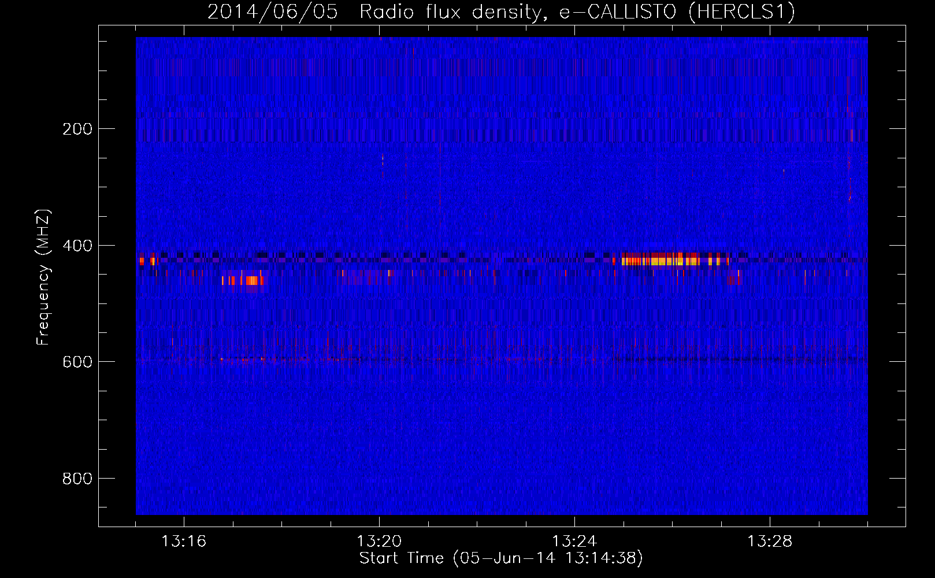
Task: Click the 13:28 time axis label
Action: [770, 542]
